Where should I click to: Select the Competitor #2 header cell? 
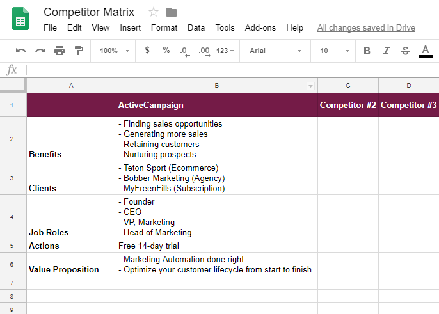point(348,106)
